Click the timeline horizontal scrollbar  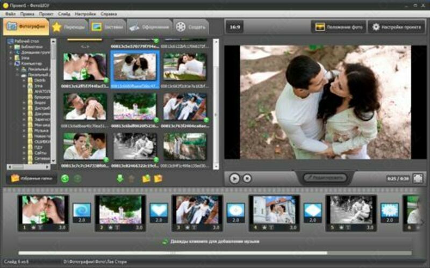pos(172,253)
